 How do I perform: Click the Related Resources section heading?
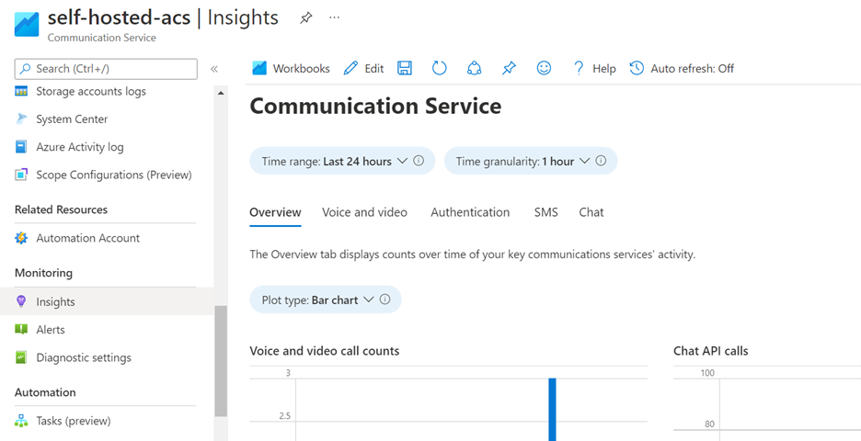61,209
